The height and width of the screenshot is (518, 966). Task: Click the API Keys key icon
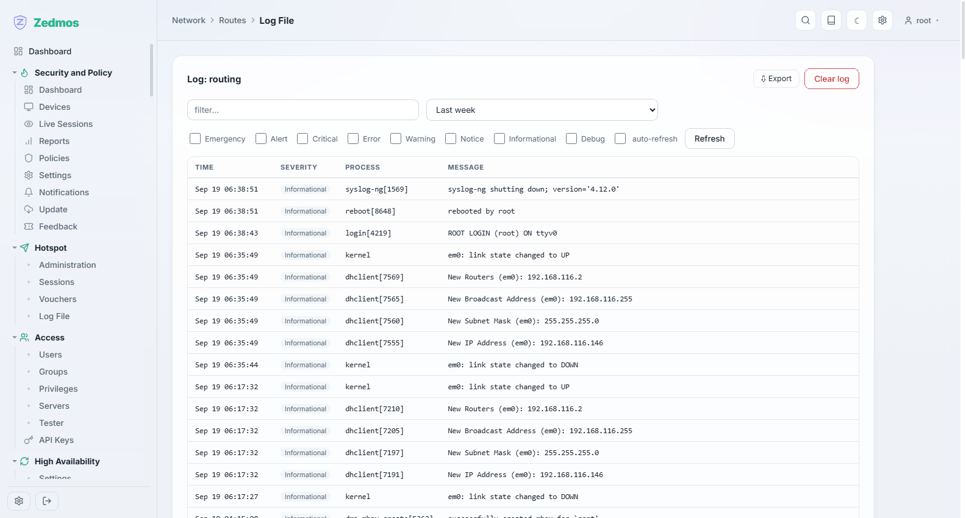click(x=29, y=440)
